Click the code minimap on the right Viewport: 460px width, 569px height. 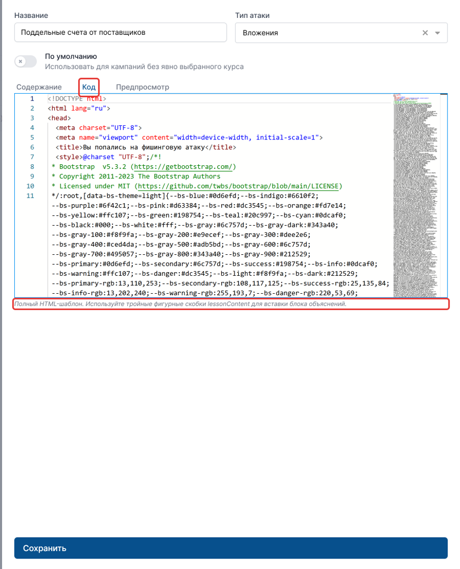point(416,196)
